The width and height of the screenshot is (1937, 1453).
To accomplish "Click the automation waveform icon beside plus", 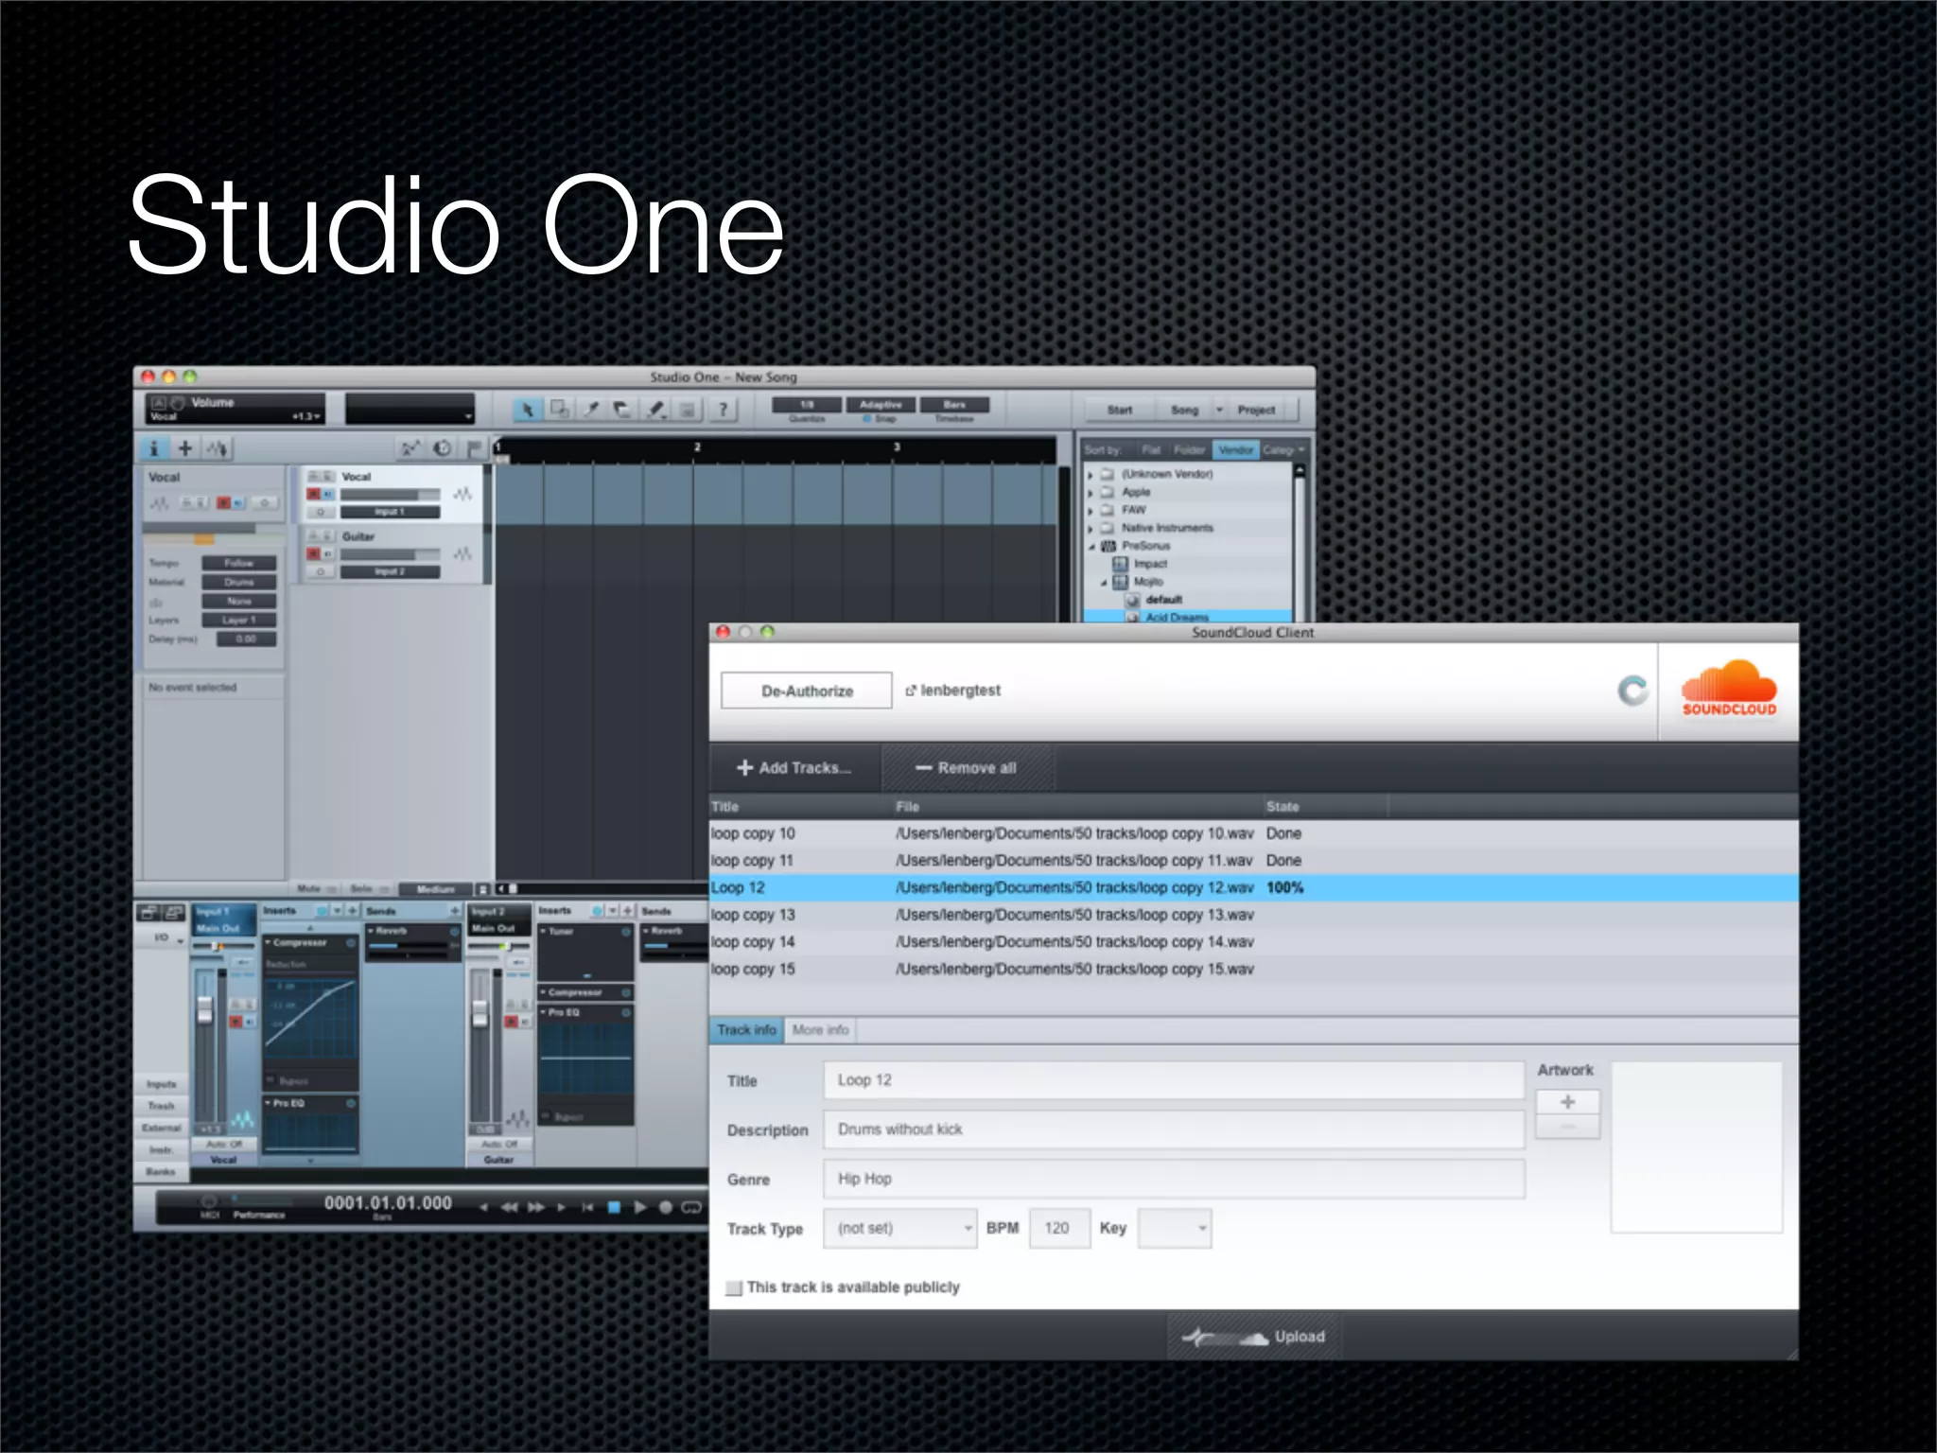I will tap(218, 448).
